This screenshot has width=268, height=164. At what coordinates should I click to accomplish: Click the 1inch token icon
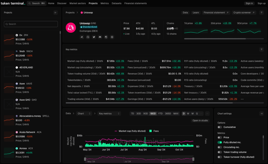point(17,52)
